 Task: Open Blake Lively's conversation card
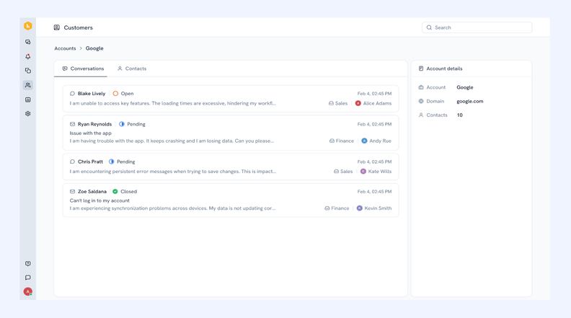pos(231,99)
